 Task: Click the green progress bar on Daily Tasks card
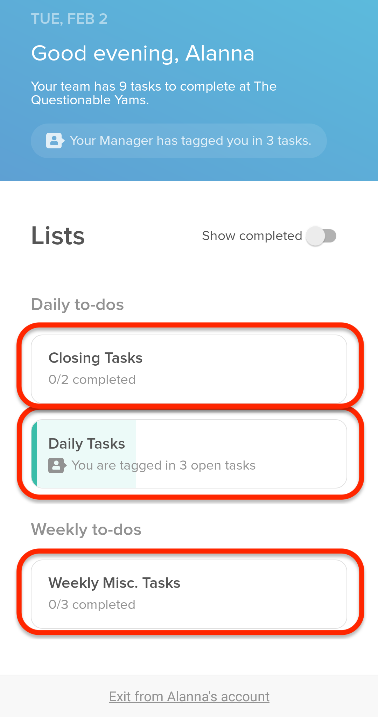(x=34, y=454)
